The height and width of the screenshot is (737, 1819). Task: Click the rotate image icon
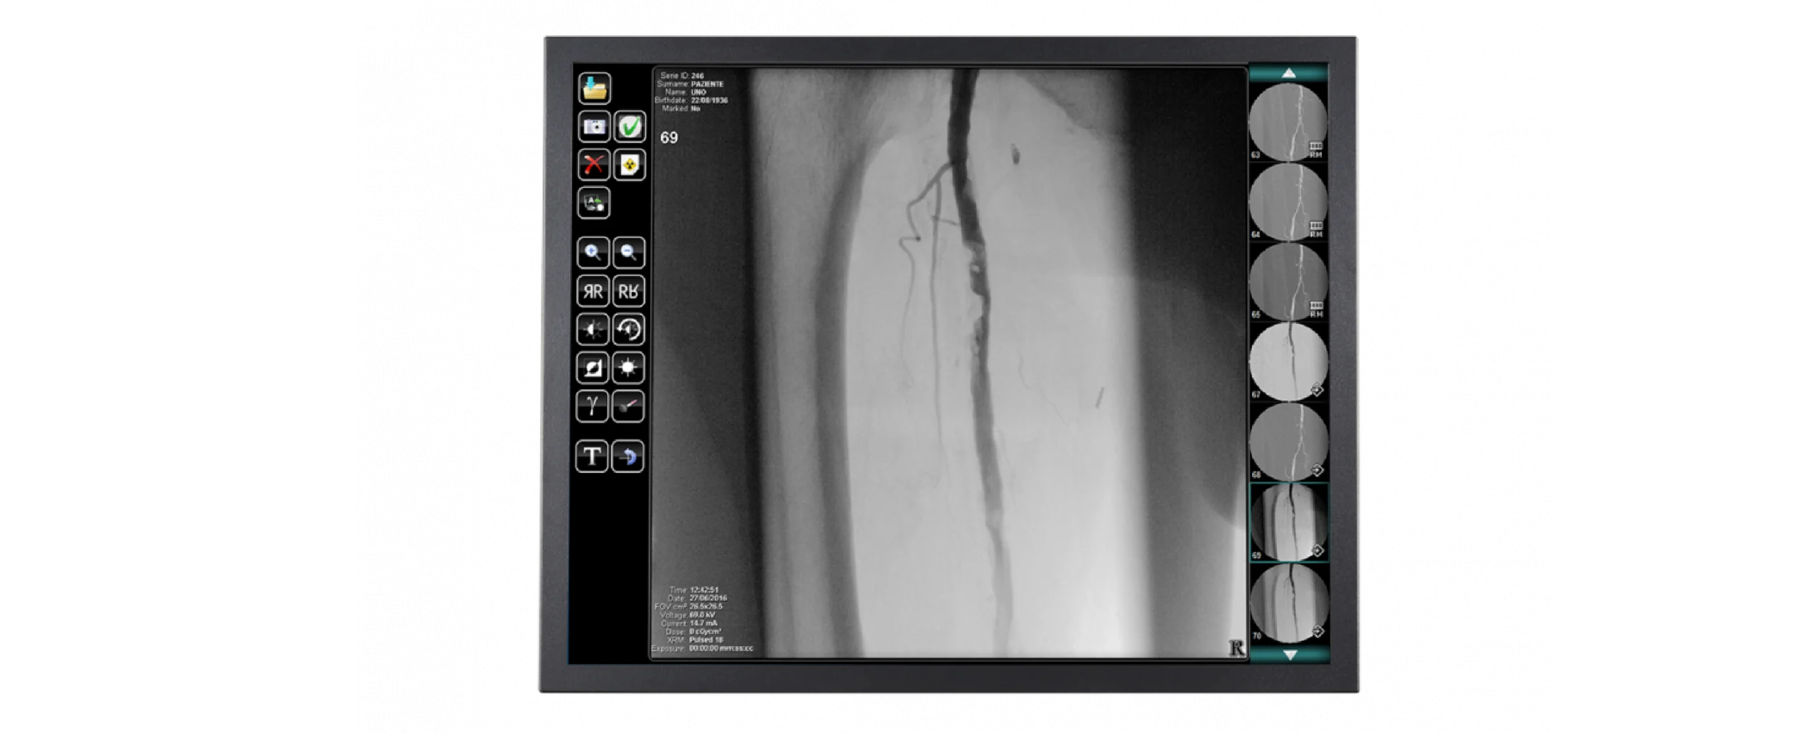click(x=628, y=329)
